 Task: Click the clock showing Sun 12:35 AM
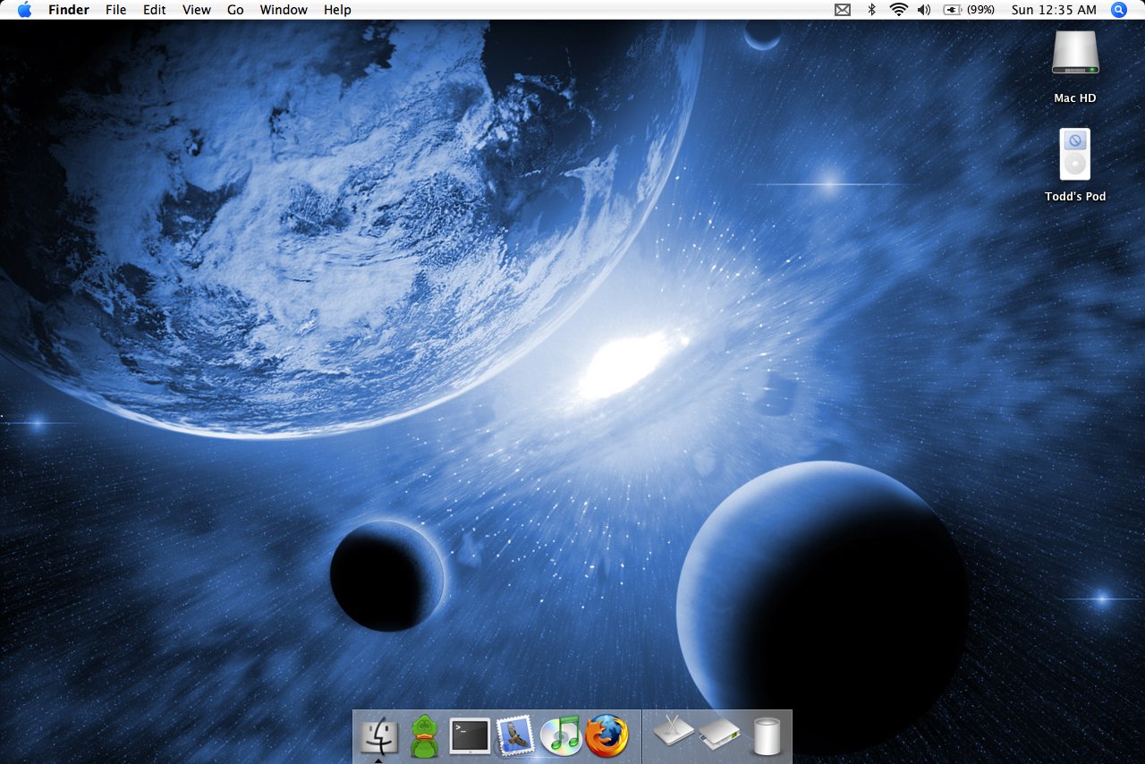(1053, 10)
